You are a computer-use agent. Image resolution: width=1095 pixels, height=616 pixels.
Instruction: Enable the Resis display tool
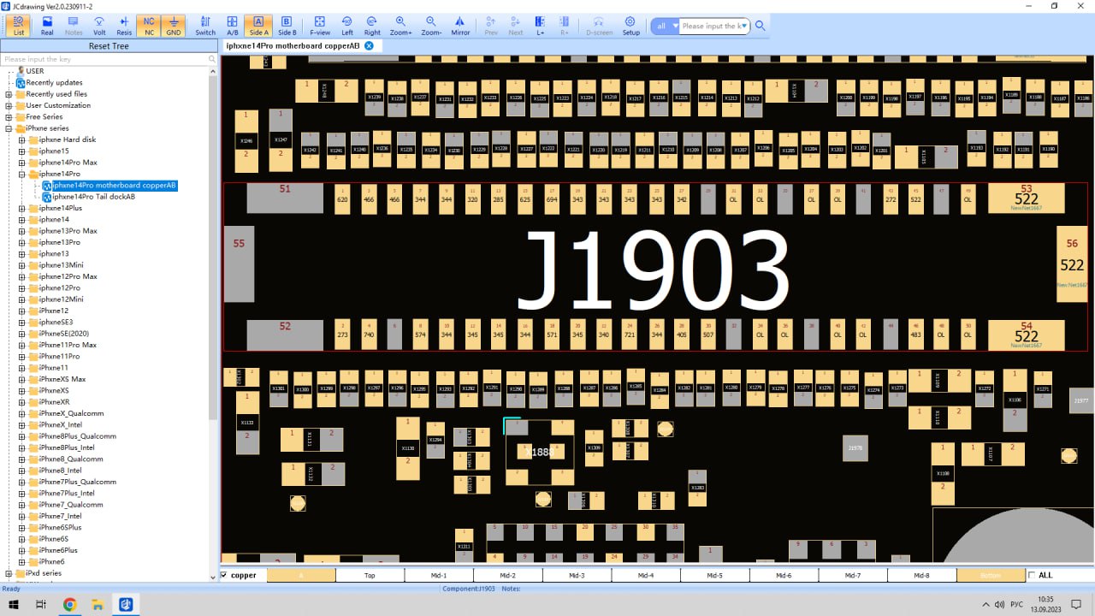(124, 25)
